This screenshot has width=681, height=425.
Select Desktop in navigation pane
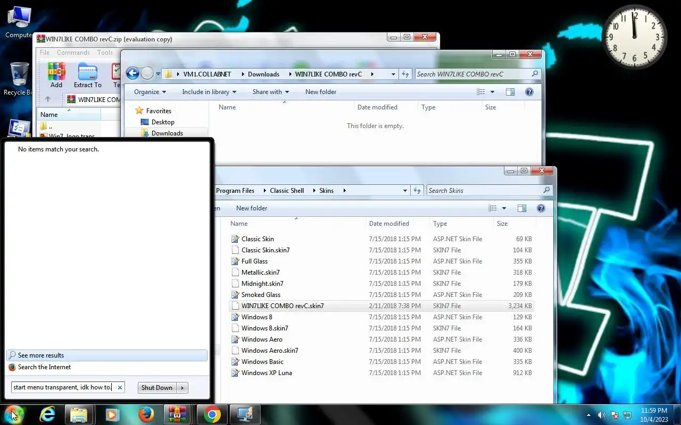tap(163, 122)
